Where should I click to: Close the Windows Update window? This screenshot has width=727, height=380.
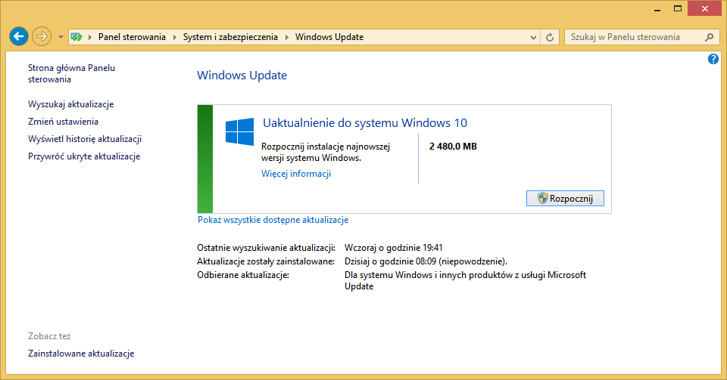tap(705, 9)
